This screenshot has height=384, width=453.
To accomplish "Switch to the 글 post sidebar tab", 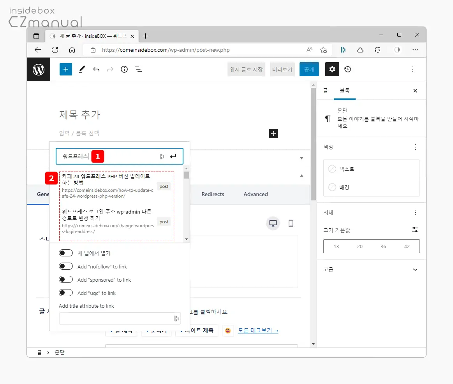I will point(326,91).
